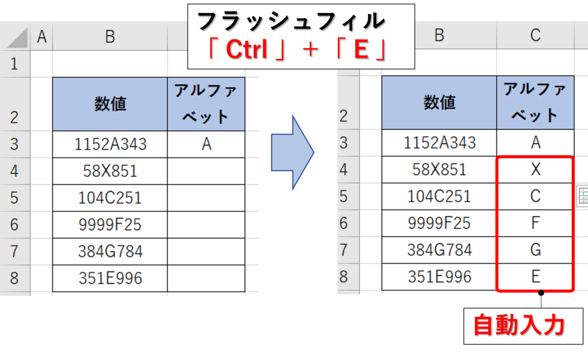Select row 8 header in the left sheet
588x357 pixels.
(x=15, y=278)
